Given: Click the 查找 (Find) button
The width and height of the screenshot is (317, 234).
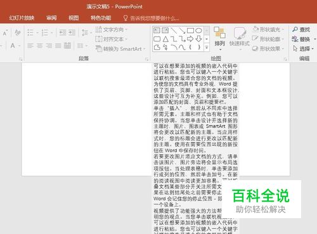Looking at the screenshot, I should [301, 30].
